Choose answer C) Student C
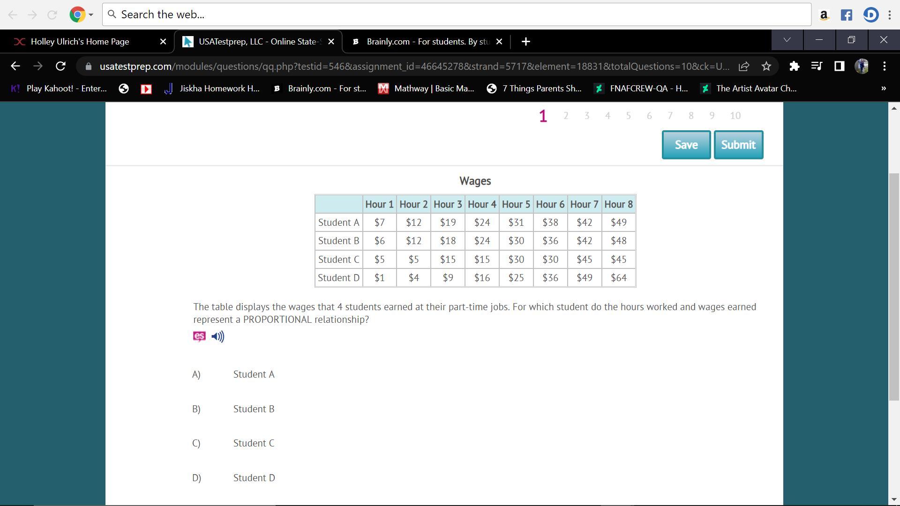 pyautogui.click(x=254, y=443)
